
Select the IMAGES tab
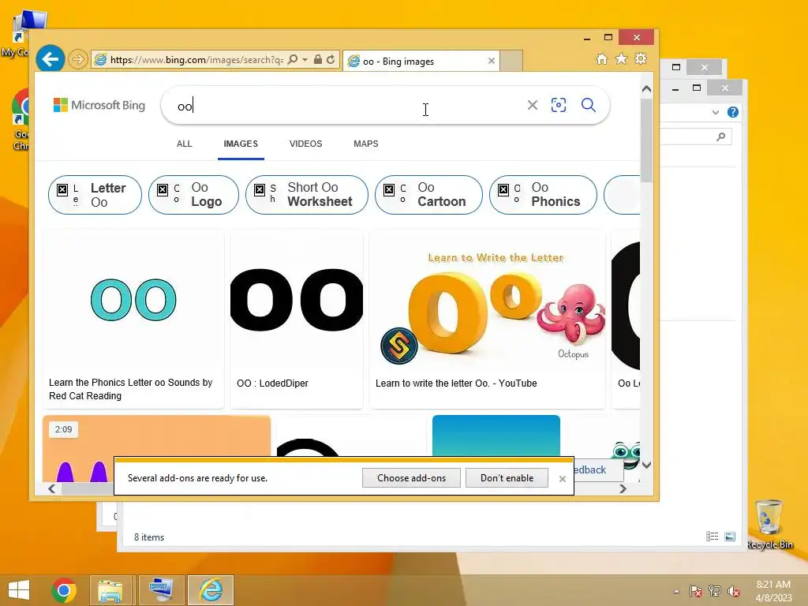point(241,144)
